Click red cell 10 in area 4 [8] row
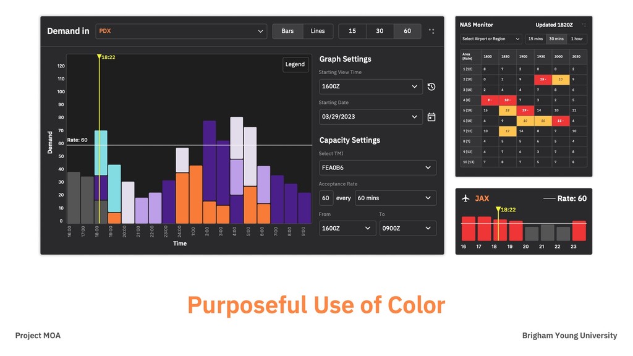This screenshot has width=633, height=356. [508, 100]
